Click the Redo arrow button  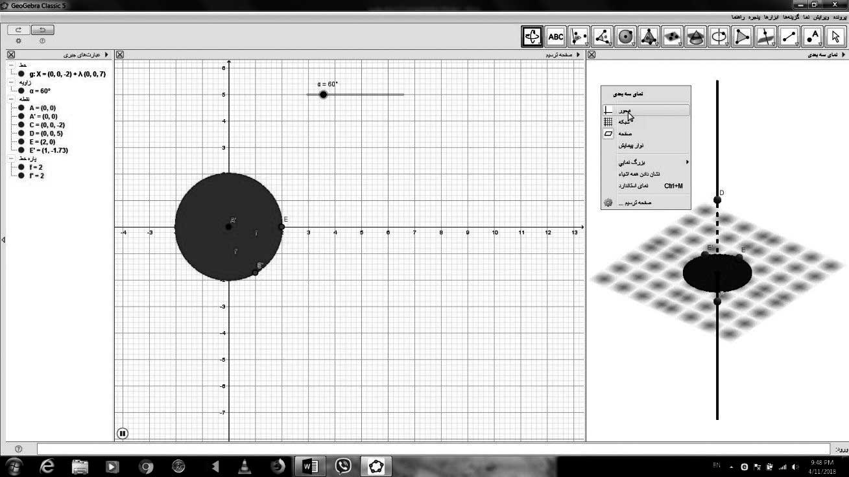[x=18, y=30]
